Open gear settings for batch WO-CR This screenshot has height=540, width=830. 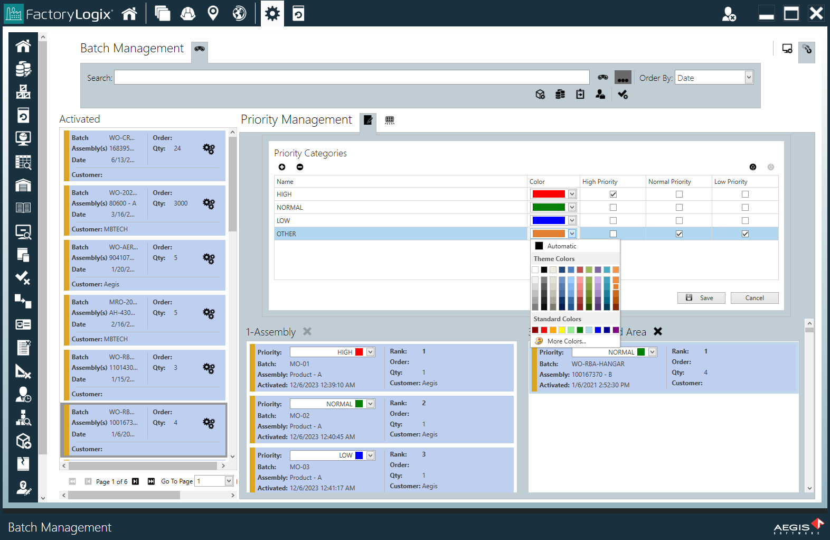(x=209, y=149)
